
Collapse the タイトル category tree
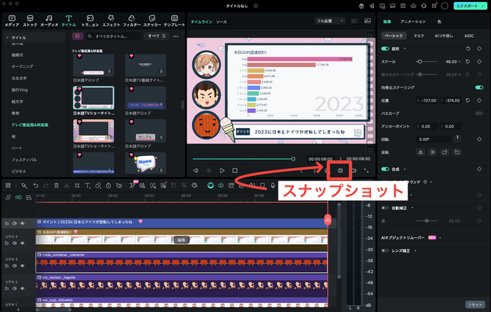click(7, 36)
